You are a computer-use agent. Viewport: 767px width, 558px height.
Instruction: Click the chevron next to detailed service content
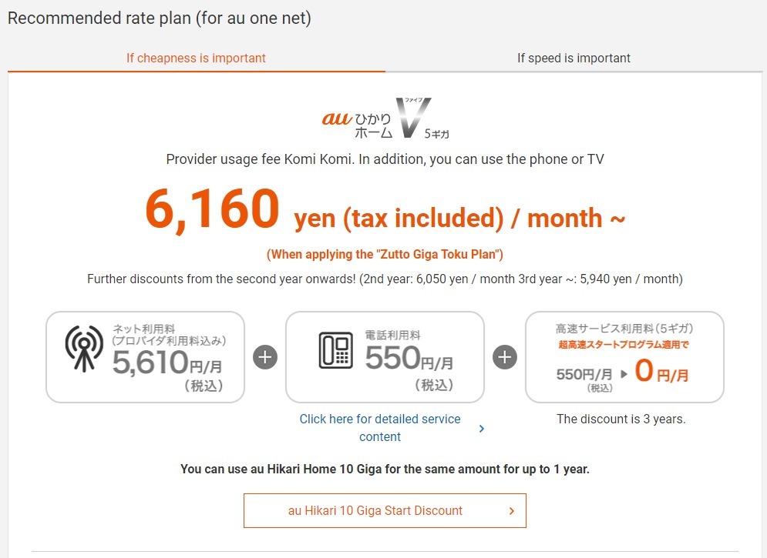(x=481, y=429)
